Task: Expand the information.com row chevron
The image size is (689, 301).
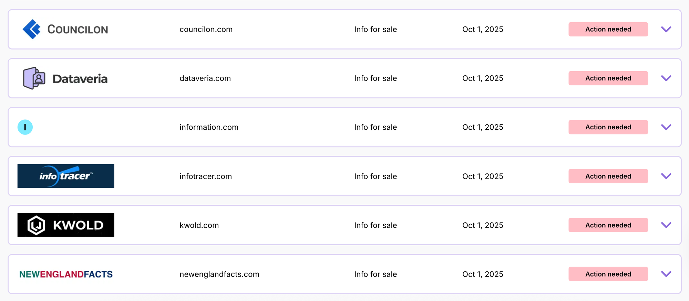Action: pos(666,127)
